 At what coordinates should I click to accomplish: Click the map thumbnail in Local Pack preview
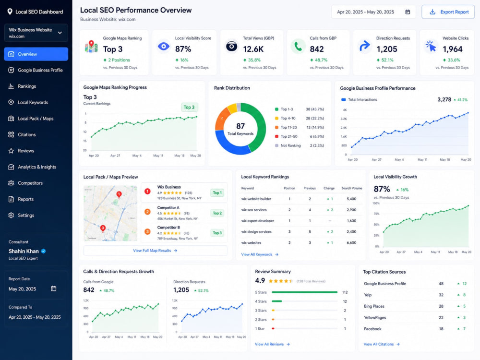click(x=110, y=213)
